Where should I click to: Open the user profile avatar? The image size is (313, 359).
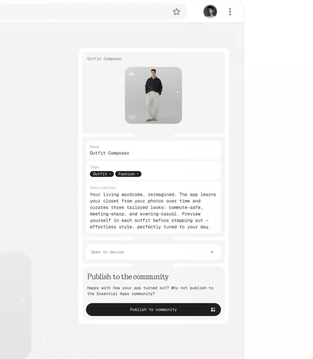point(210,11)
